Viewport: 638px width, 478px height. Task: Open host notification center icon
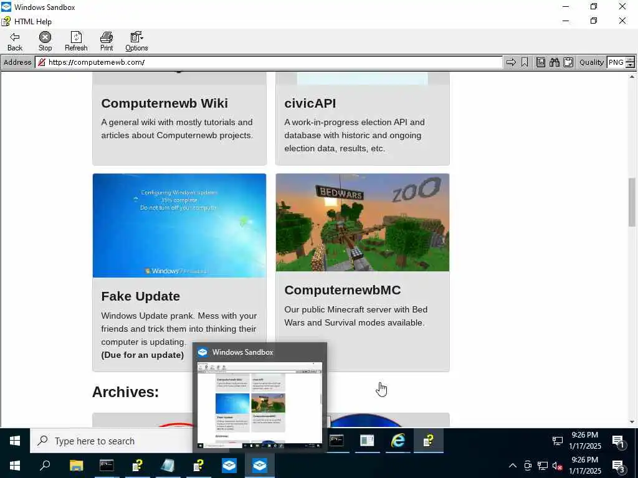point(618,466)
